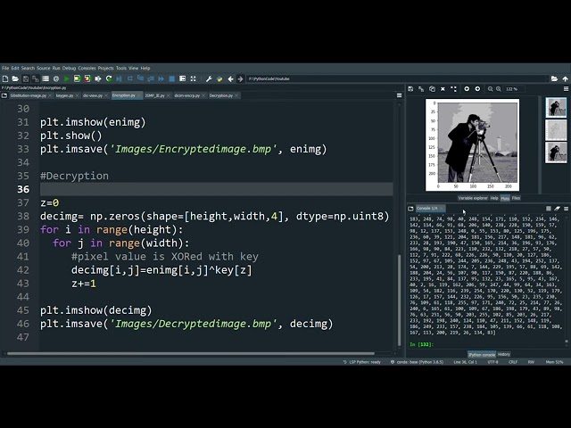Close the Encryption.py tab
The height and width of the screenshot is (428, 571).
(x=139, y=95)
